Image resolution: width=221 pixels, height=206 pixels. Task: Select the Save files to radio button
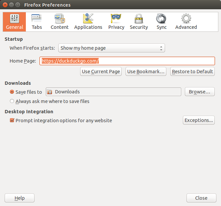12,92
